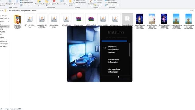Click the installer's blue progress bar

pyautogui.click(x=114, y=41)
